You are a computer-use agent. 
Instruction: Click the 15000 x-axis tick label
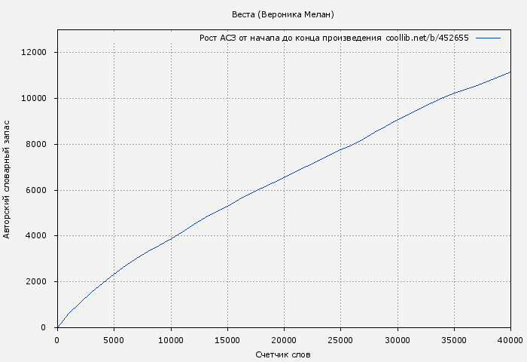click(227, 340)
